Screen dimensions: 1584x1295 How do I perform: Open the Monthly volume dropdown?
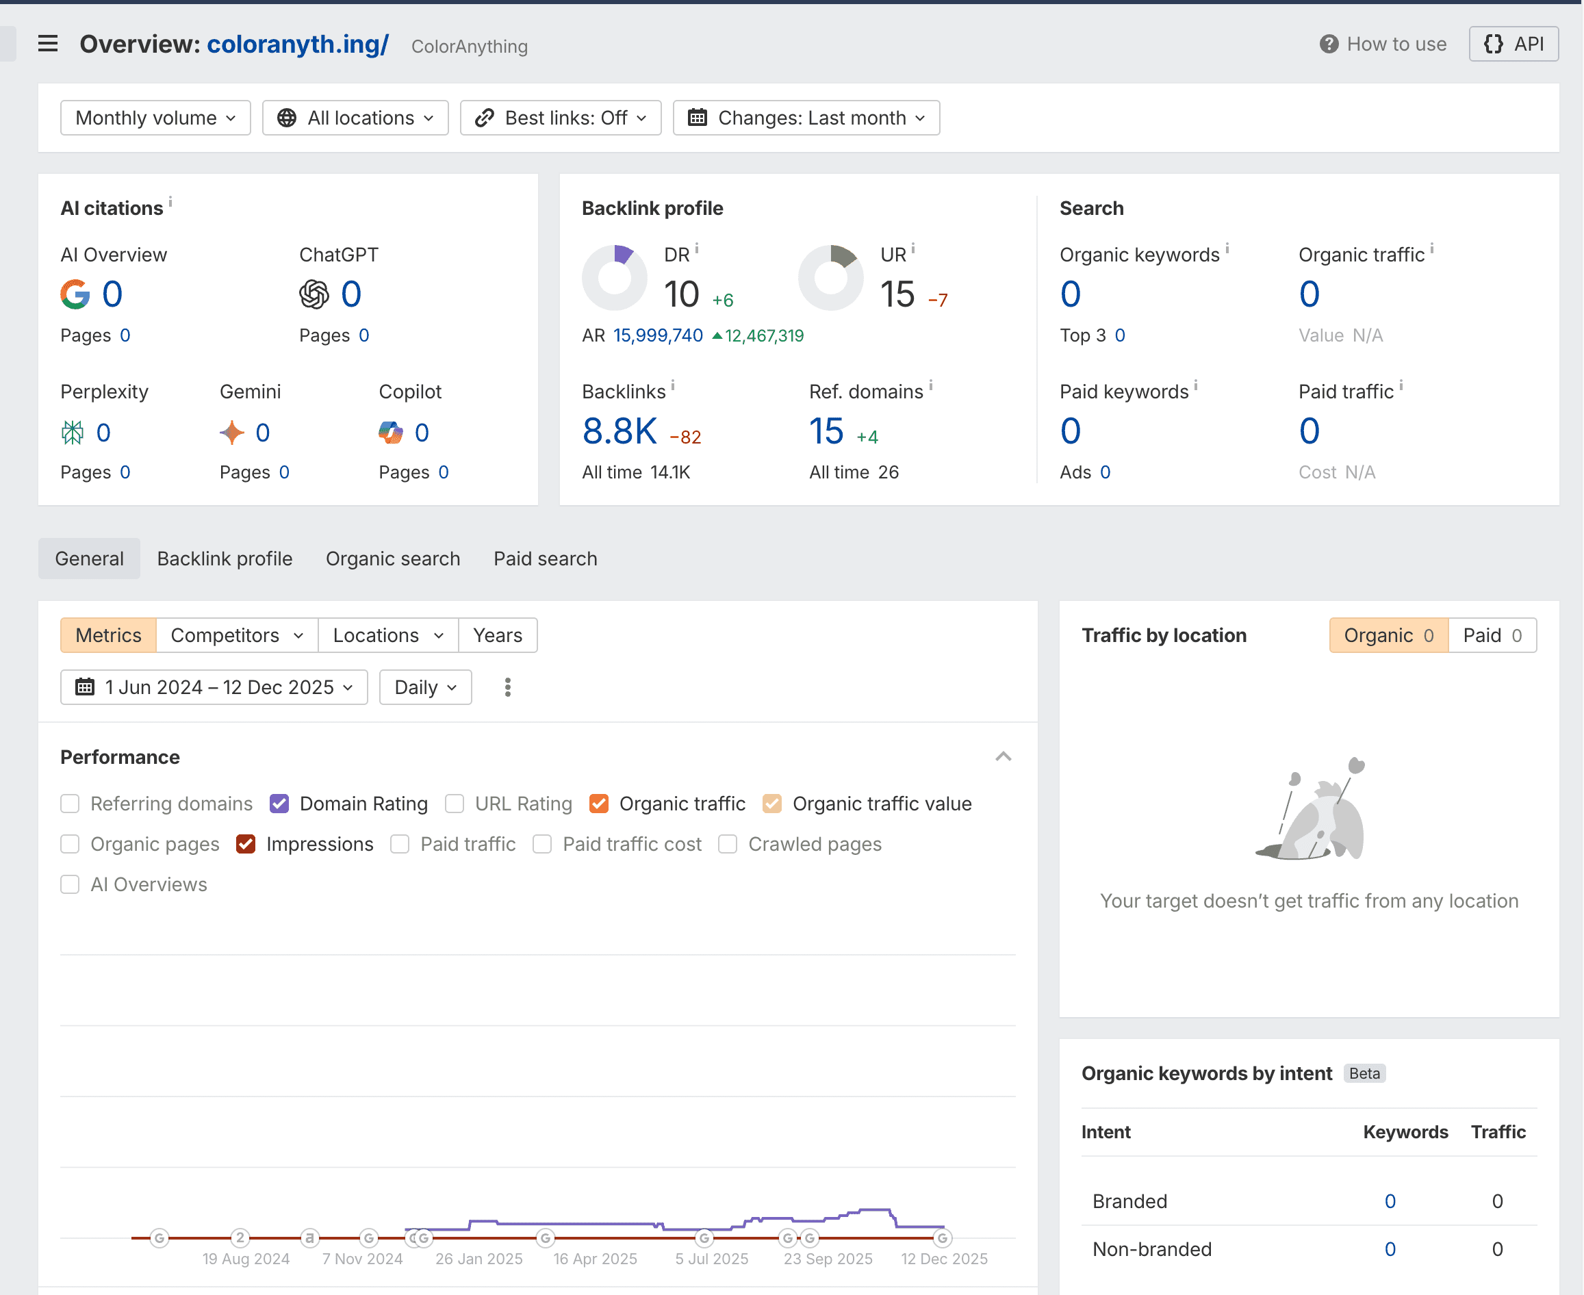pos(155,118)
